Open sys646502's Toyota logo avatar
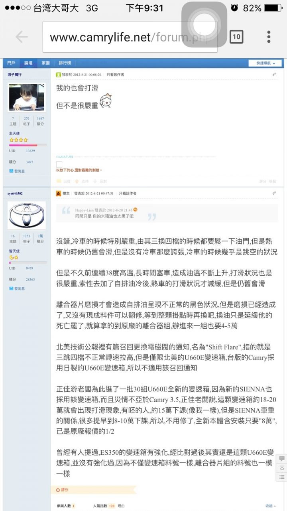 point(27,215)
